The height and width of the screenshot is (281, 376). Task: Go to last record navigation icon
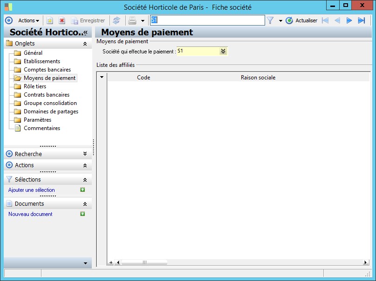pos(362,20)
